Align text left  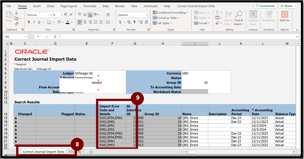pyautogui.click(x=80, y=22)
